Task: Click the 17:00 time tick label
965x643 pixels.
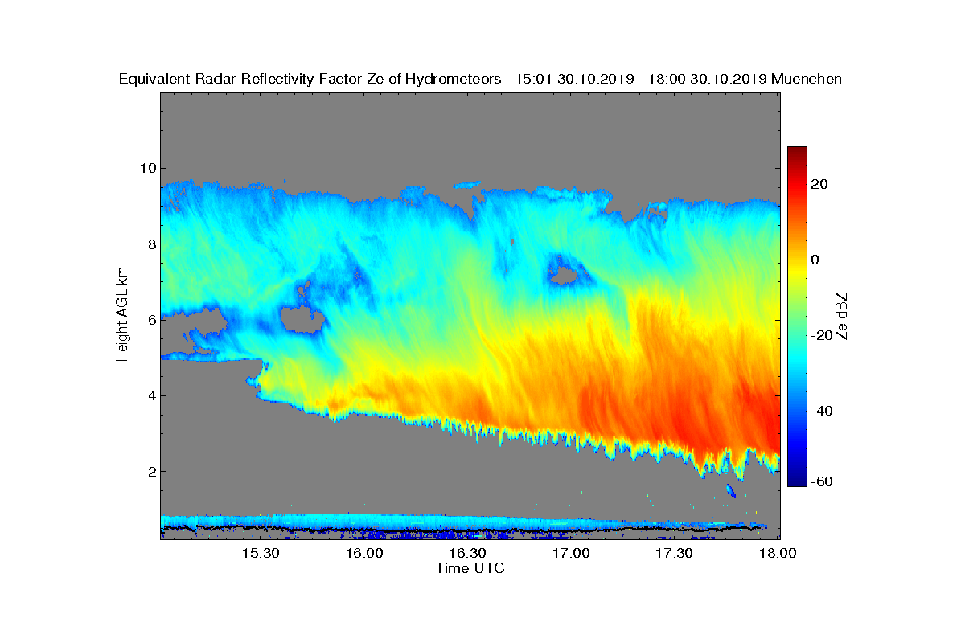Action: point(571,554)
